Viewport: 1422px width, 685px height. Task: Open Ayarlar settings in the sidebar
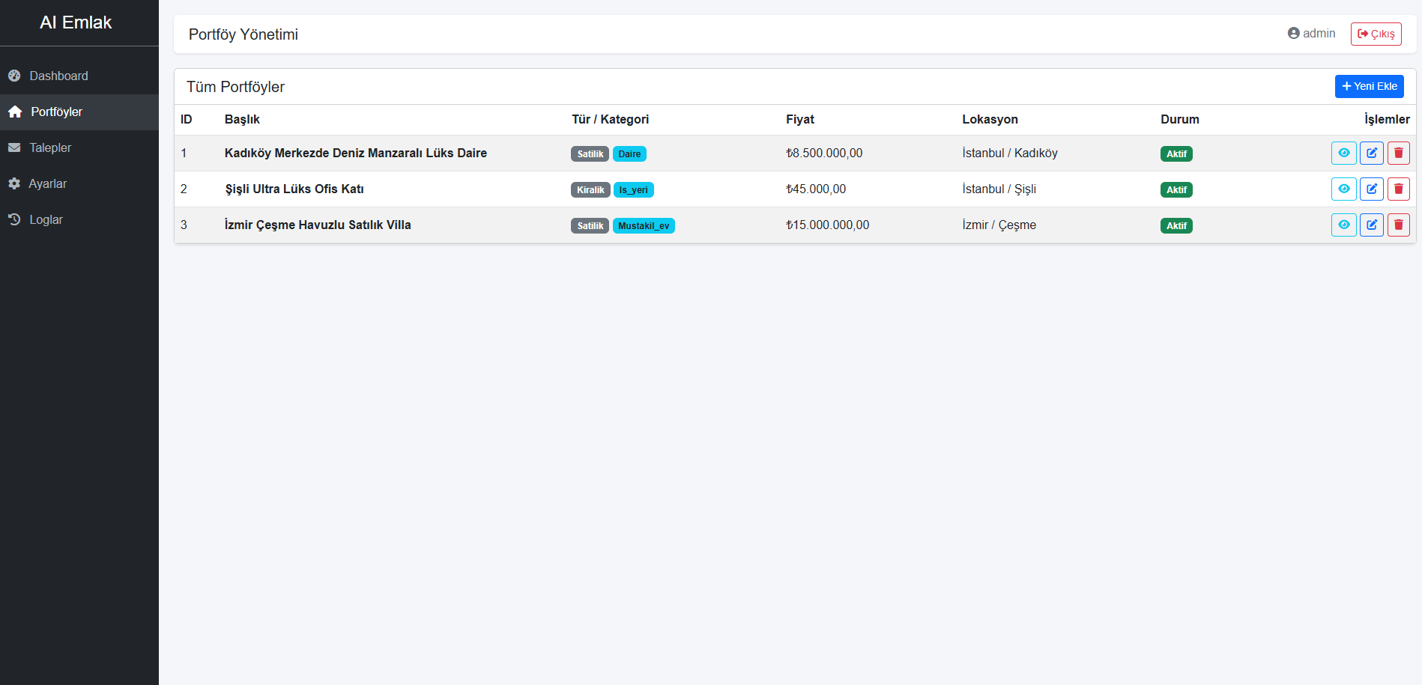point(79,184)
